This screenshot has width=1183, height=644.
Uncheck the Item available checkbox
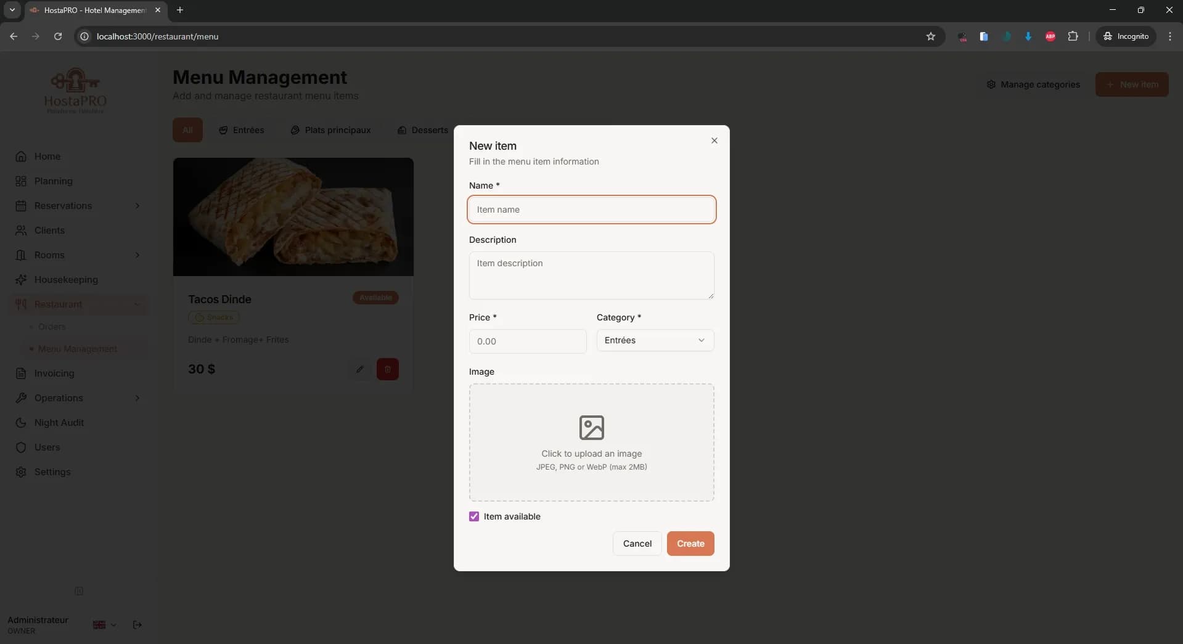tap(473, 516)
